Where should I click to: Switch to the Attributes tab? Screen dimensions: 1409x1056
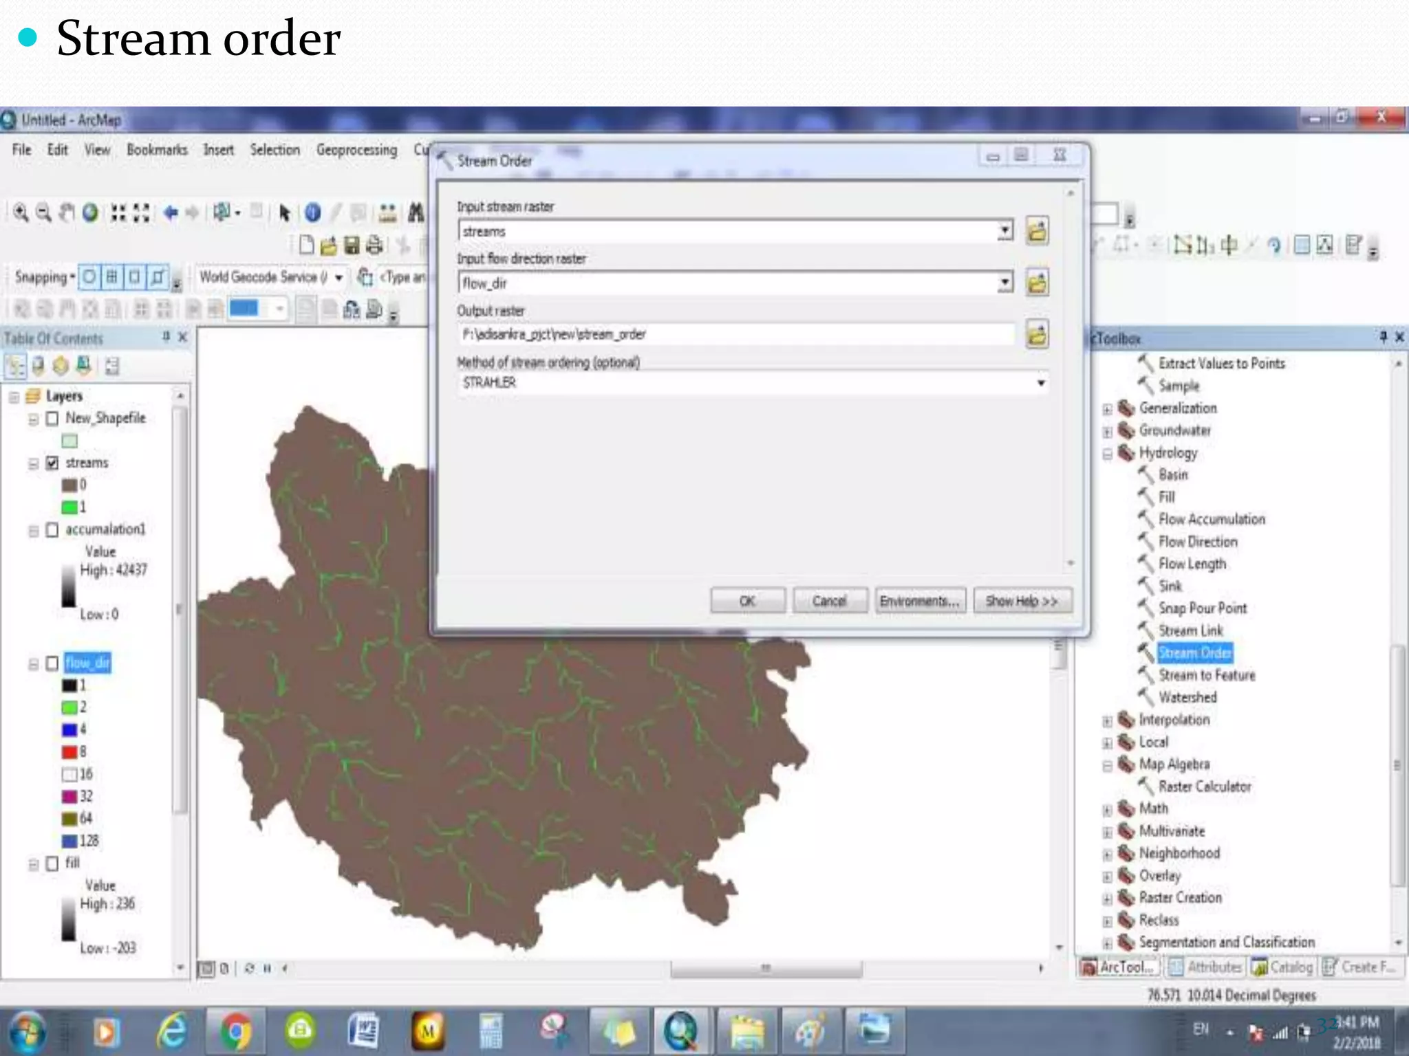1206,967
